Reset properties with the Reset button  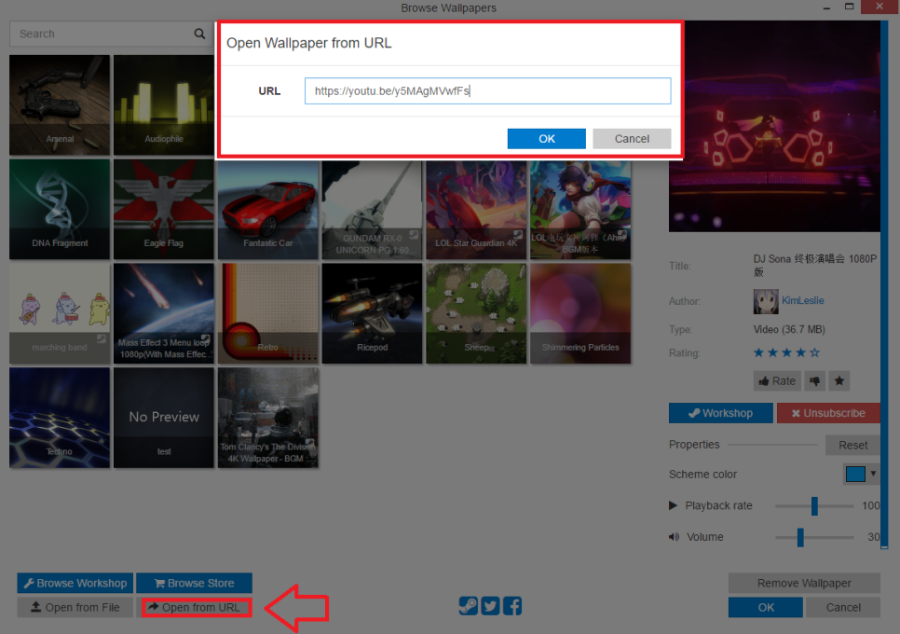point(852,445)
